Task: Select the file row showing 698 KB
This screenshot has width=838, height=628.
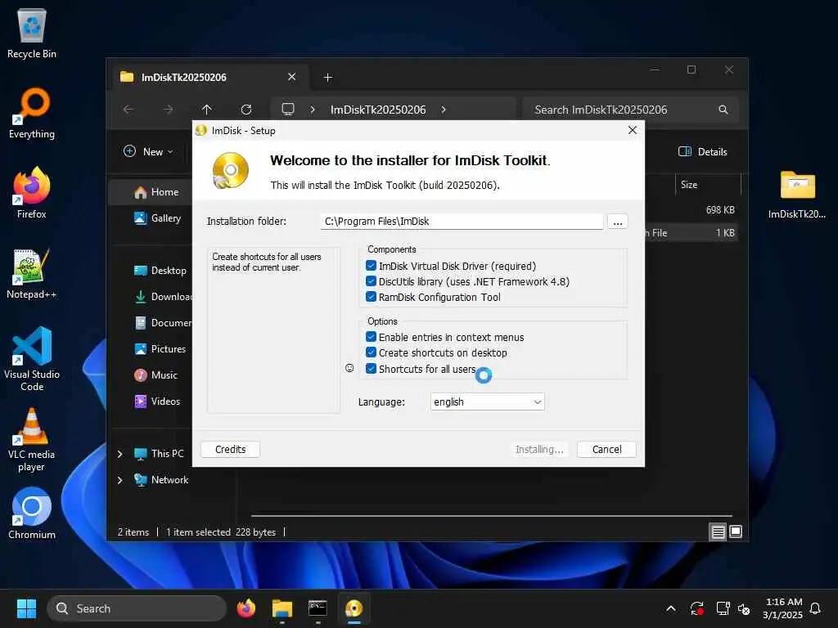Action: 692,210
